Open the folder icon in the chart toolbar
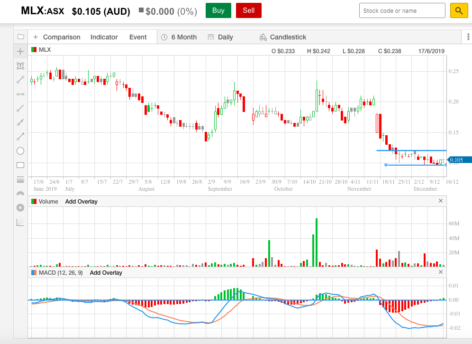The image size is (472, 344). coord(20,37)
